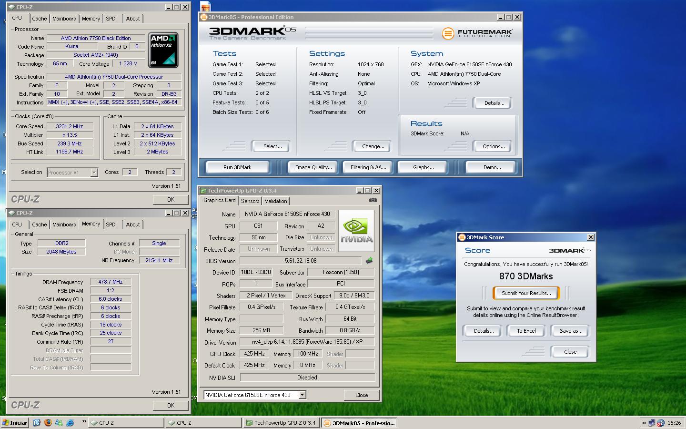The height and width of the screenshot is (429, 686).
Task: Switch to first CPU-Z taskbar button
Action: 126,423
